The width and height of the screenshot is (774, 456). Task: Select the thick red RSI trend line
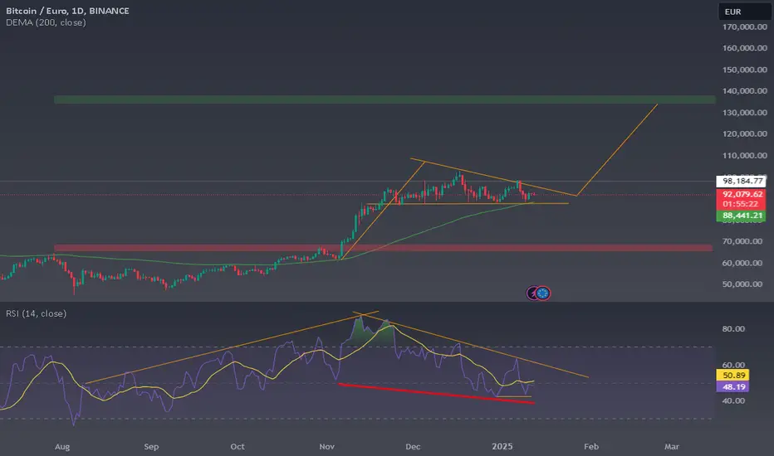pyautogui.click(x=436, y=393)
